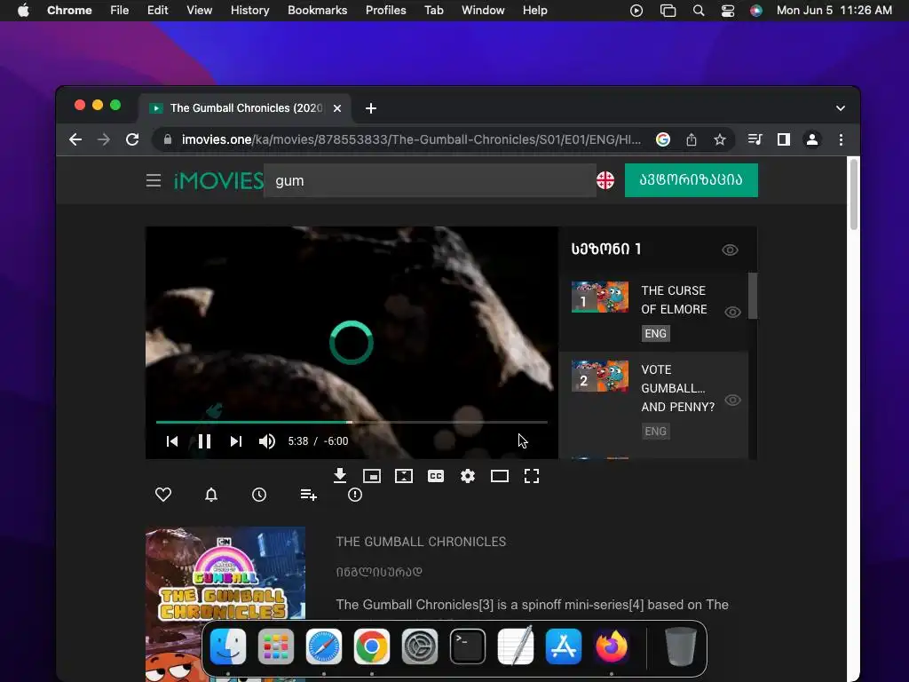Expand tab search chevron
The width and height of the screenshot is (909, 682).
[840, 108]
